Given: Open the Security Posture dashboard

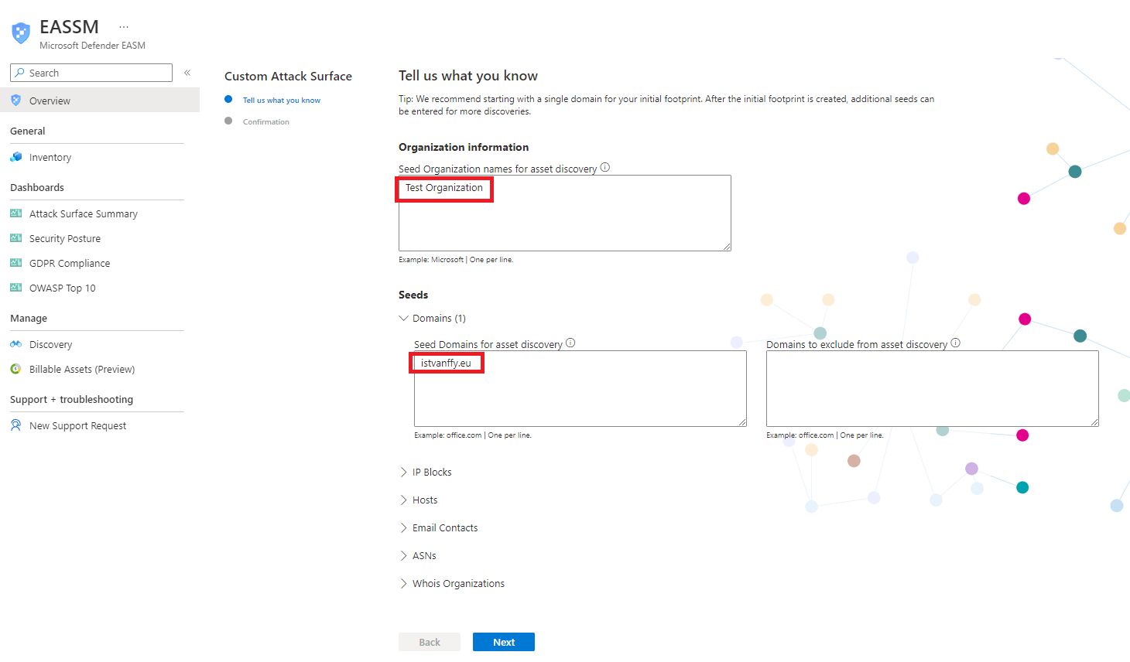Looking at the screenshot, I should point(65,238).
